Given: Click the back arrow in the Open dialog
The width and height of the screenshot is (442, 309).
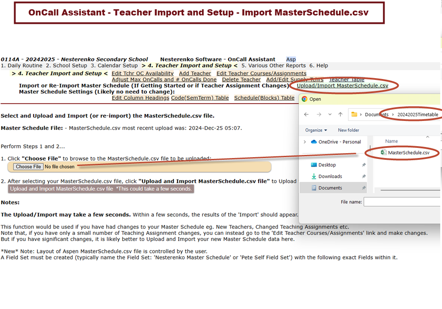Looking at the screenshot, I should [x=306, y=114].
